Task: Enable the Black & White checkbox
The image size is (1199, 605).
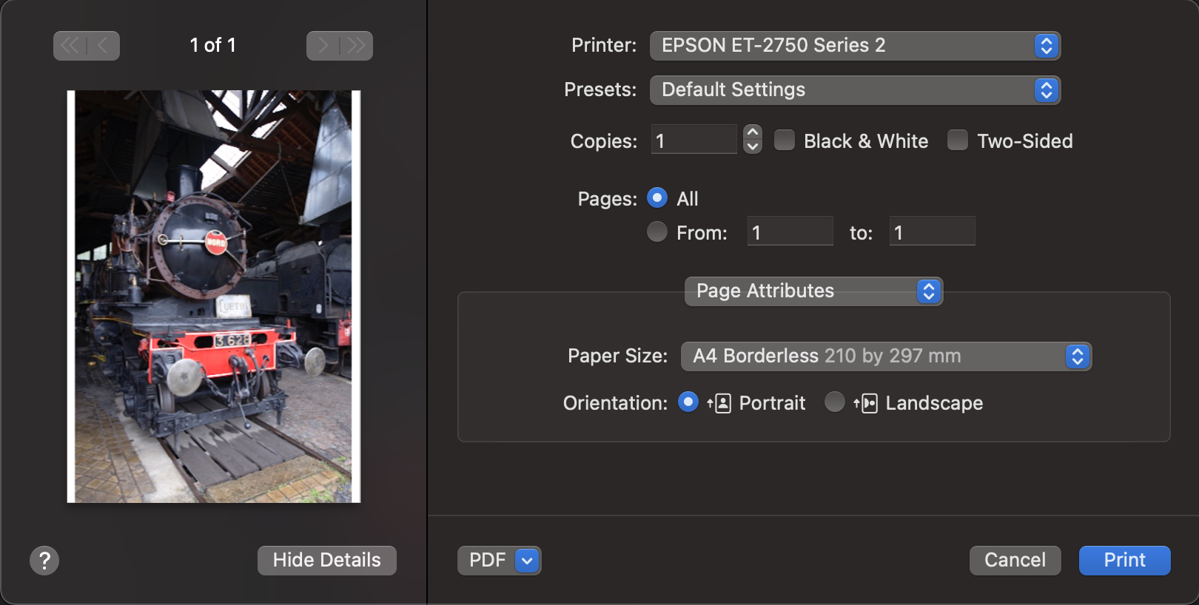Action: point(785,141)
